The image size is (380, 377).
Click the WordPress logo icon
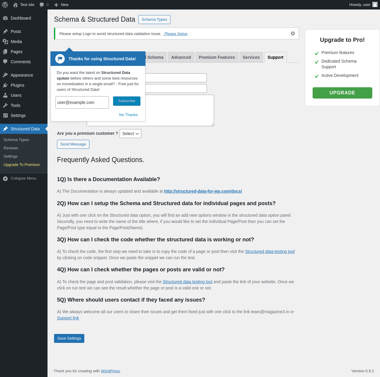pyautogui.click(x=5, y=5)
